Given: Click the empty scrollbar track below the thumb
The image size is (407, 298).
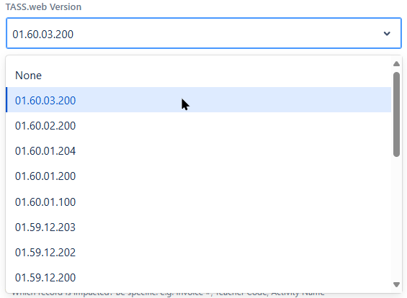Looking at the screenshot, I should tap(396, 219).
